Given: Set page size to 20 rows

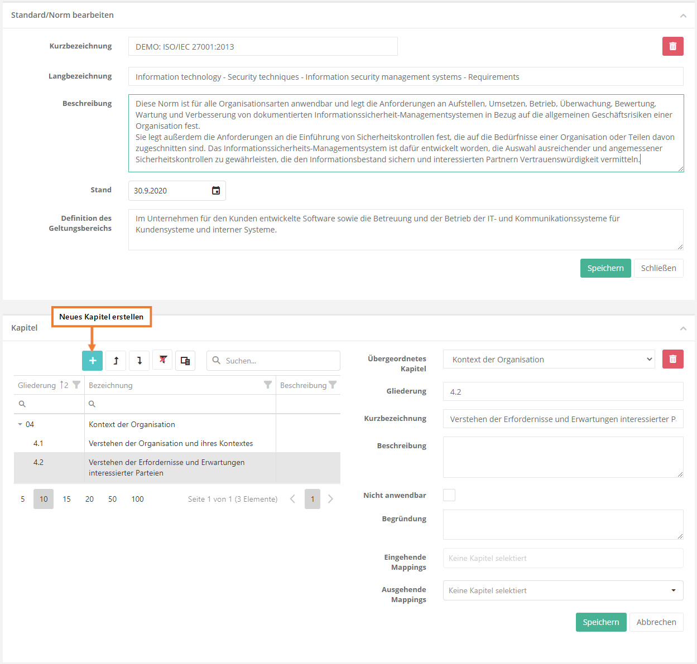Looking at the screenshot, I should click(89, 499).
